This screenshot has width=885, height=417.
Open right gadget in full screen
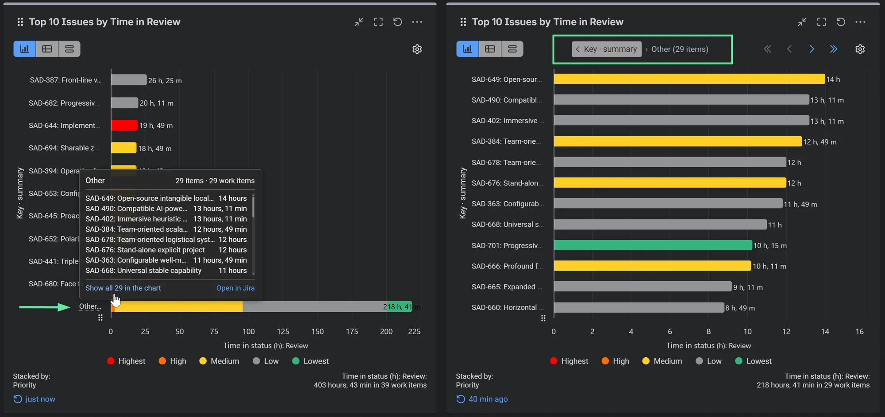tap(821, 22)
